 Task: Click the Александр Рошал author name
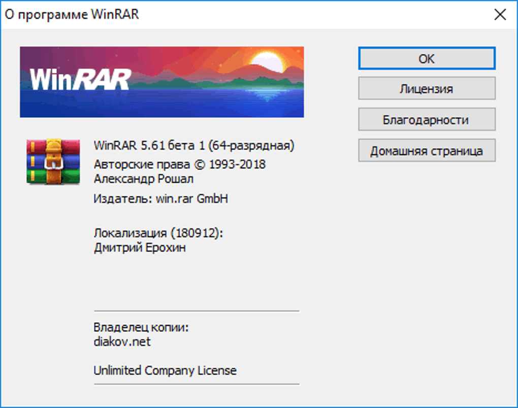144,179
